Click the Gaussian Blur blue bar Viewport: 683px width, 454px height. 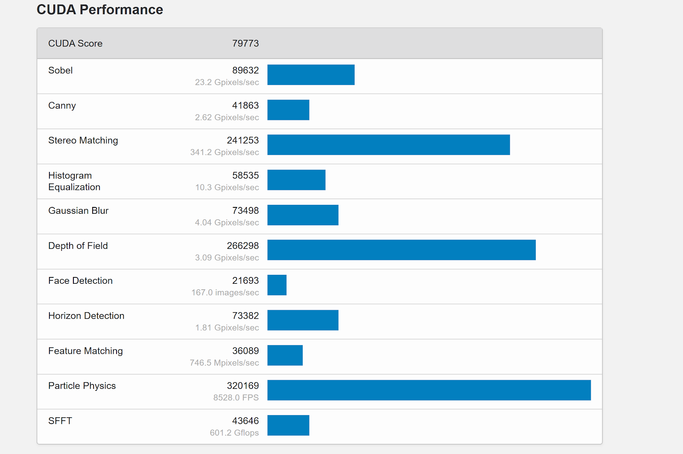point(303,215)
